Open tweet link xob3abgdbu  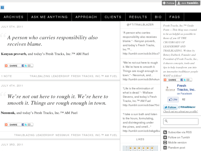point(141,131)
